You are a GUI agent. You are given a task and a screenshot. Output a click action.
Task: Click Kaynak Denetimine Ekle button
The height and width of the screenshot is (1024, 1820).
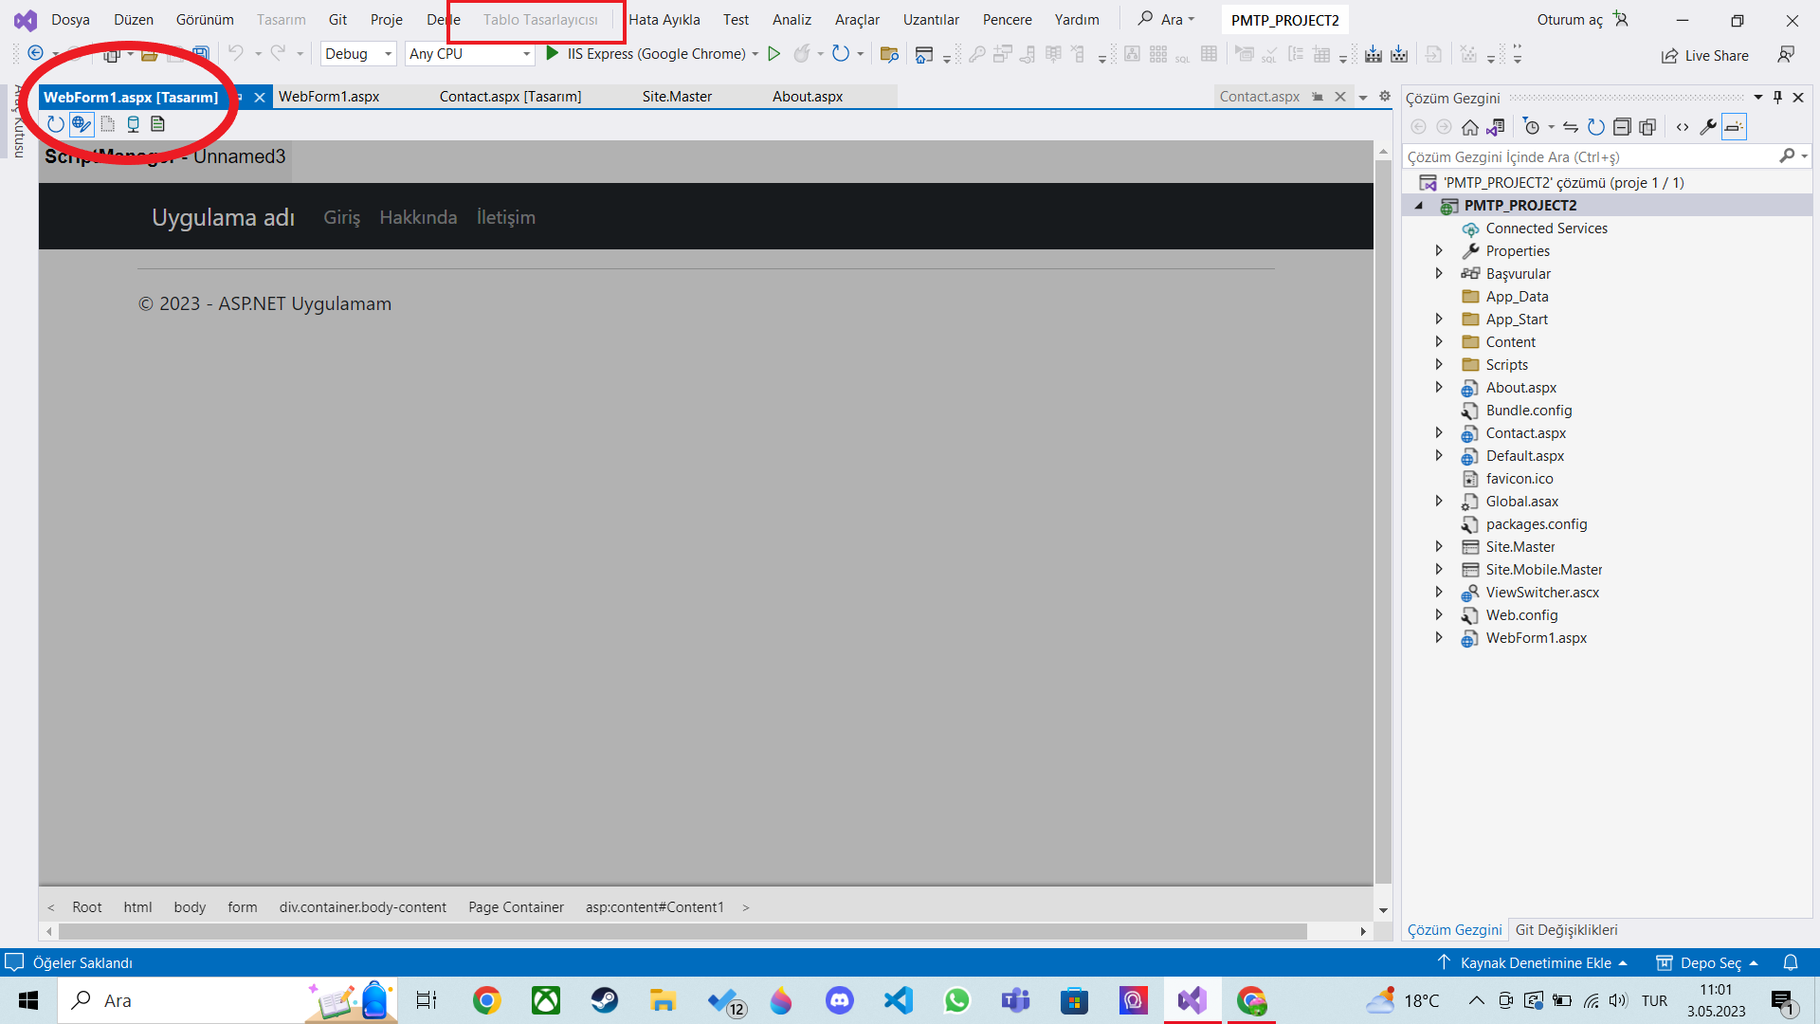click(1535, 962)
